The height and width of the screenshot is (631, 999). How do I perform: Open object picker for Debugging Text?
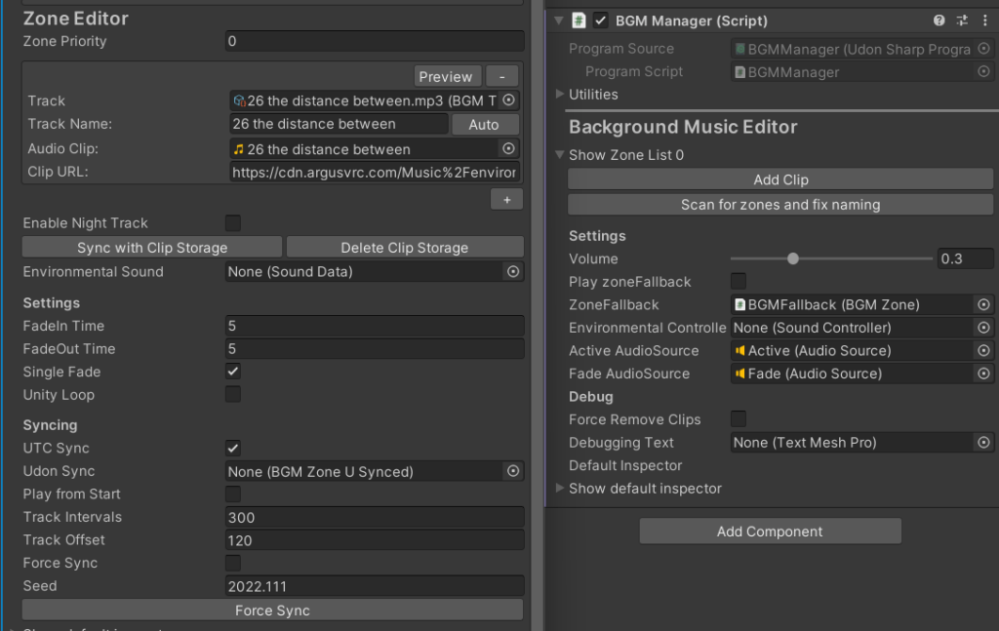pyautogui.click(x=983, y=443)
